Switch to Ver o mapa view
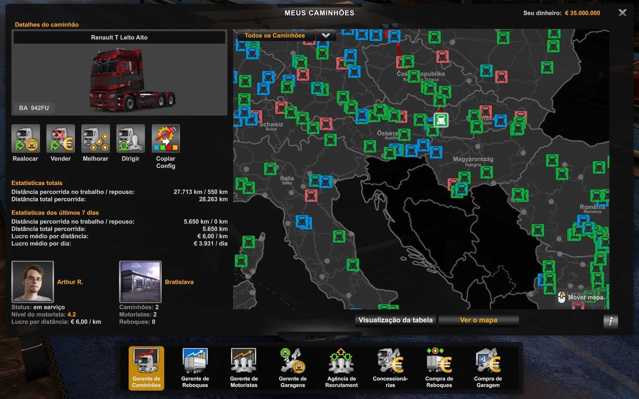639x399 pixels. (x=478, y=320)
